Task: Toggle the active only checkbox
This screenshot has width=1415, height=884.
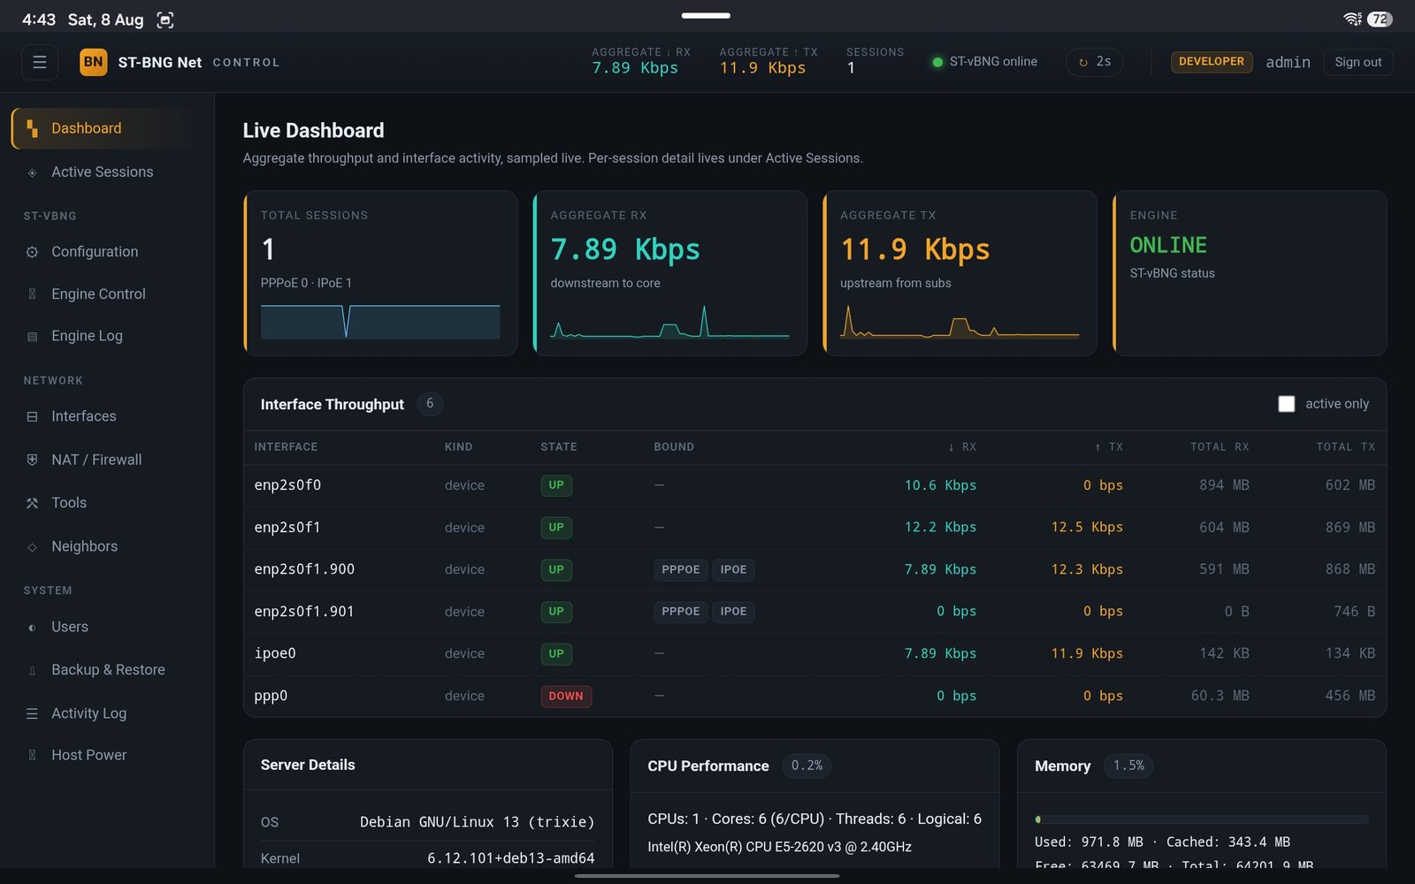Action: tap(1287, 404)
